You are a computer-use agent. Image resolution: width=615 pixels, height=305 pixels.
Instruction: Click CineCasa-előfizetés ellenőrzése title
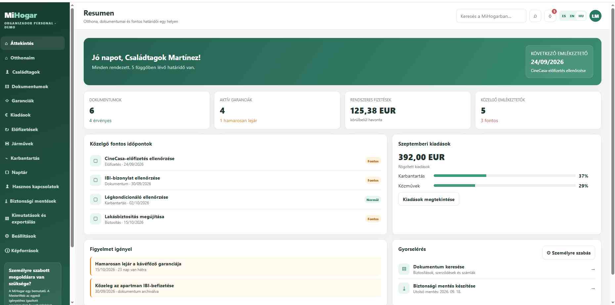point(140,158)
